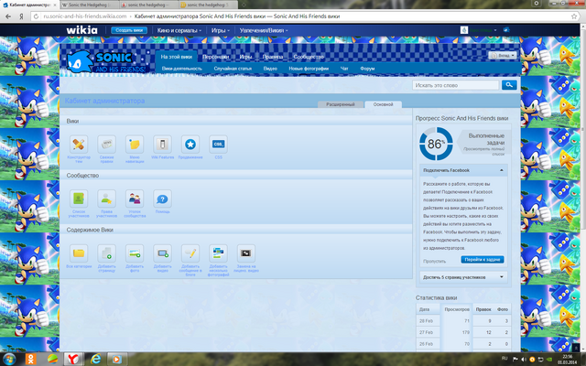Screen dimensions: 586x366
Task: Open Internet Explorer from the taskbar
Action: 95,360
